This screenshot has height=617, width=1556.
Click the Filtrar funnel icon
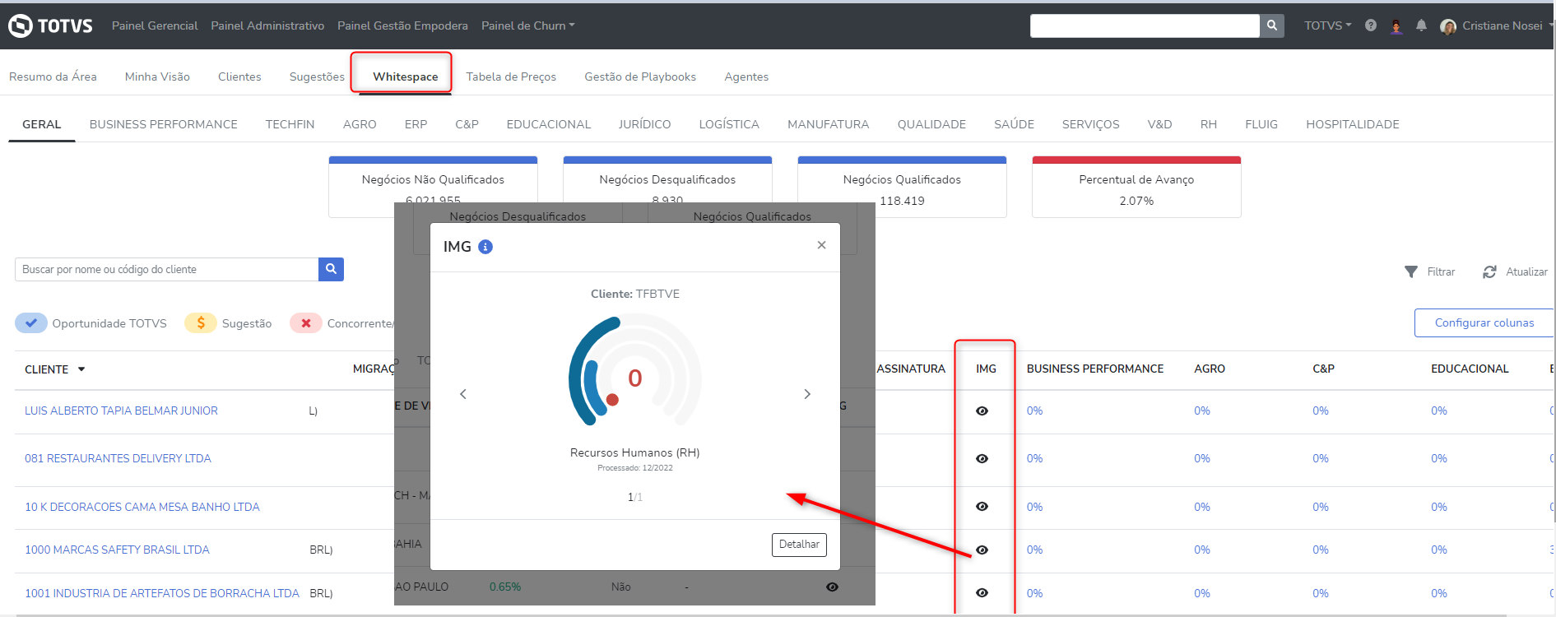point(1411,271)
